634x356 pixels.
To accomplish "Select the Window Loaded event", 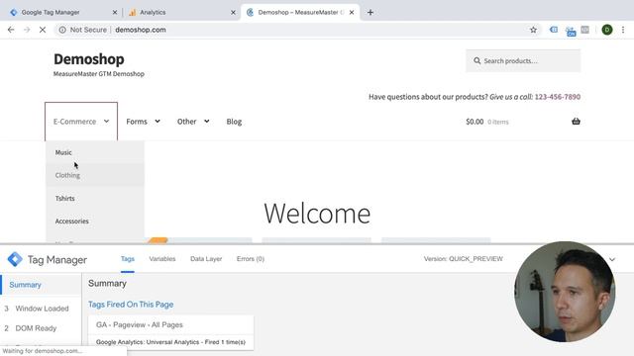I will point(41,309).
